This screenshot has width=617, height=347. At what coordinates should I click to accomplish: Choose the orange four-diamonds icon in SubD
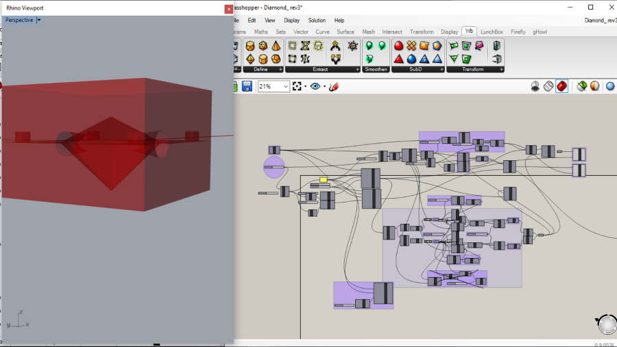(x=411, y=46)
